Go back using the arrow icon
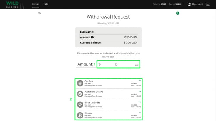Screen dimensions: 216x121 tap(39, 13)
